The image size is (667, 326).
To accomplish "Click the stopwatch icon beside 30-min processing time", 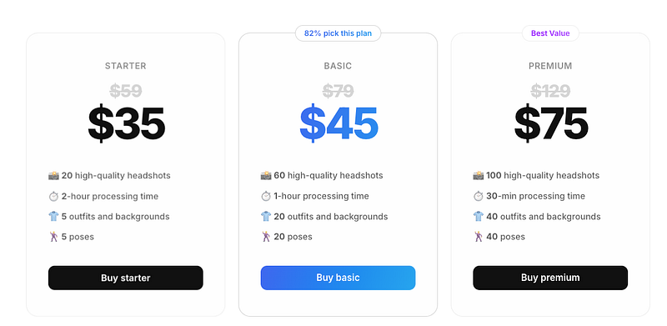I will point(478,196).
